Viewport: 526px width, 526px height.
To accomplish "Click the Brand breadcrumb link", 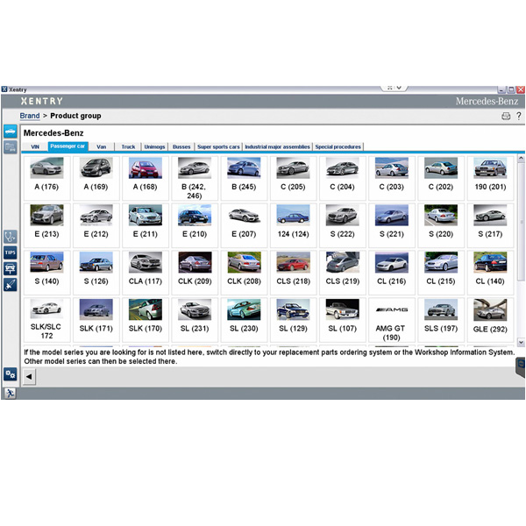I will pos(30,116).
